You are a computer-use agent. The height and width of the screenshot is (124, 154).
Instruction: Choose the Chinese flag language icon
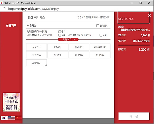click(x=18, y=118)
